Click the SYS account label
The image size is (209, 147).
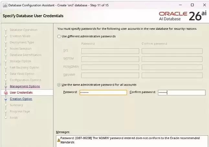pyautogui.click(x=66, y=50)
